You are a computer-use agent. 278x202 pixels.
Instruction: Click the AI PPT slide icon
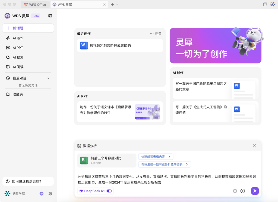(x=8, y=48)
